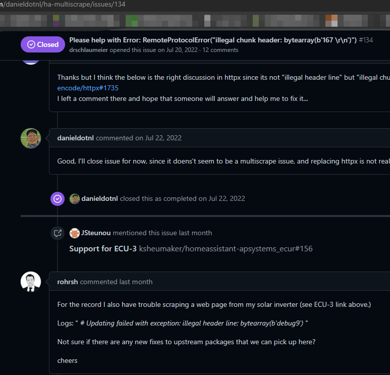Click rohrsh comment's "last month" timestamp

pos(136,282)
